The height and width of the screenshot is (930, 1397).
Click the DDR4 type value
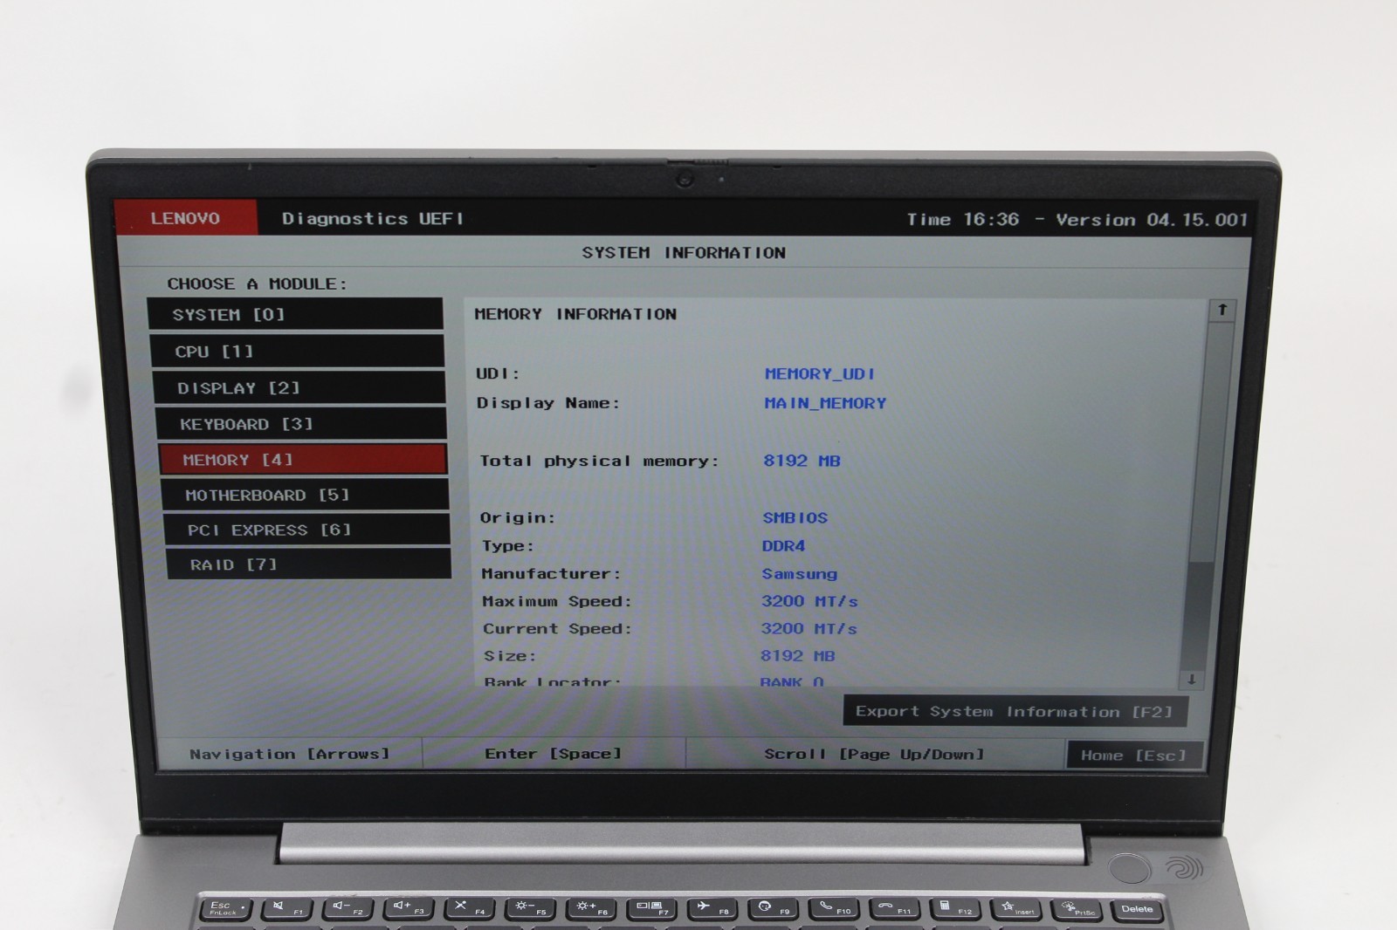click(x=783, y=546)
